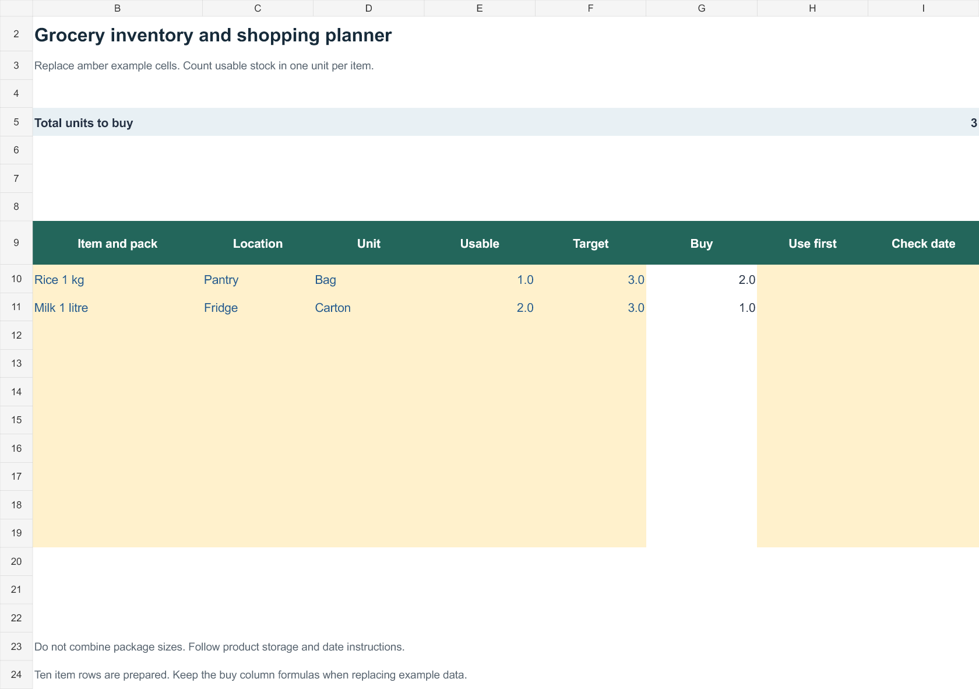Select Milk target value 3.0
Image resolution: width=979 pixels, height=689 pixels.
(x=590, y=307)
